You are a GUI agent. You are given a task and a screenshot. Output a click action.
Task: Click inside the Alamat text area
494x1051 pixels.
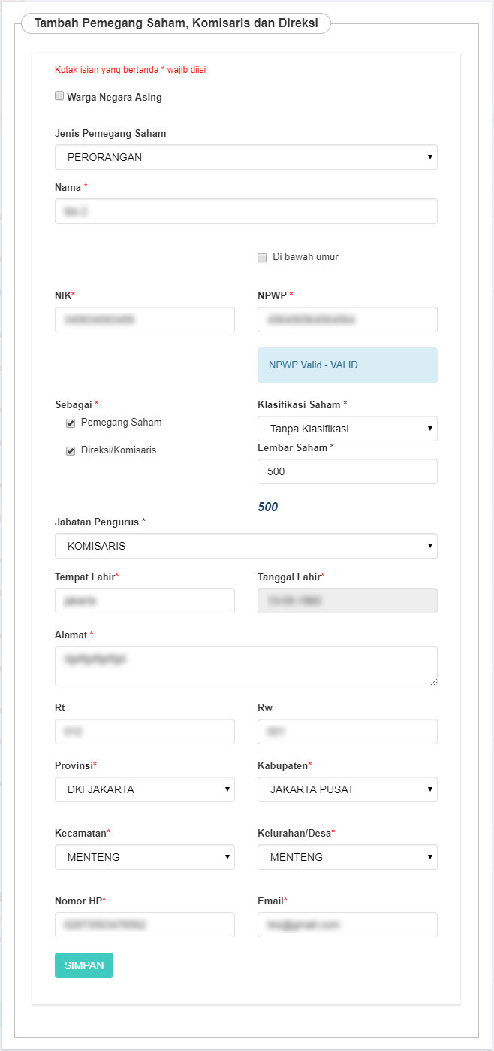(245, 666)
